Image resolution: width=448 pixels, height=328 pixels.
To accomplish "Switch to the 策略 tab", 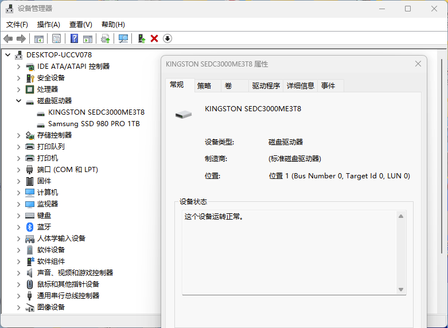I will (x=208, y=85).
